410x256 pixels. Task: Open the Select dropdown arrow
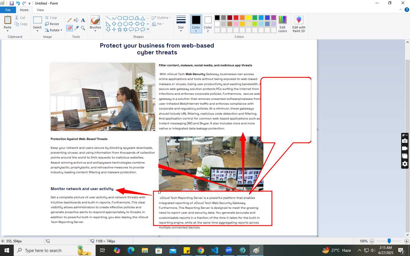point(37,31)
